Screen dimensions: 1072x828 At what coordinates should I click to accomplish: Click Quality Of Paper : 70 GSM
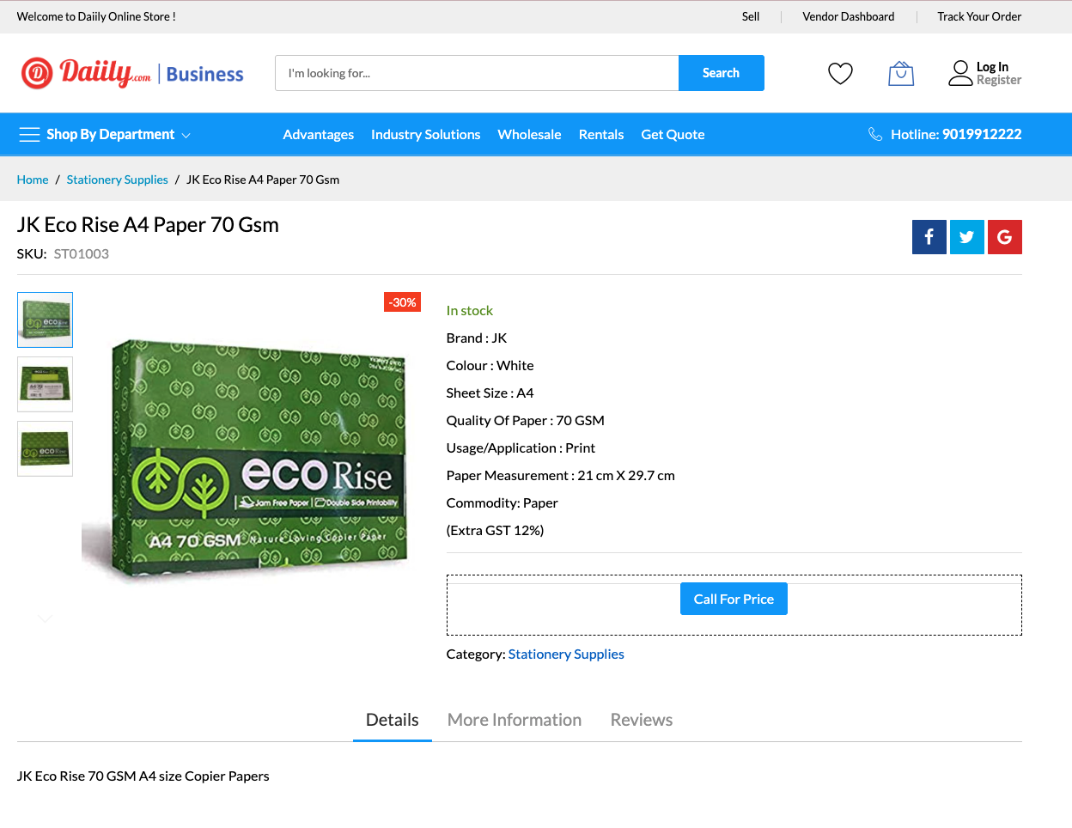(x=526, y=421)
